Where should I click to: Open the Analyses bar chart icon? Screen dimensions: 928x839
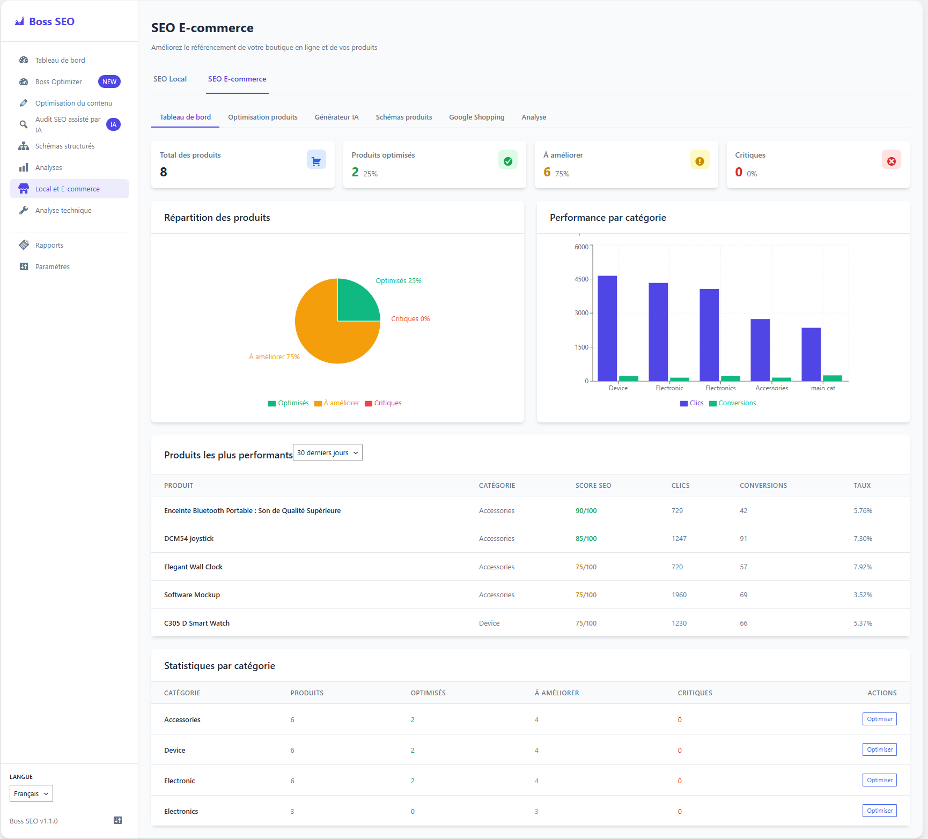(24, 167)
